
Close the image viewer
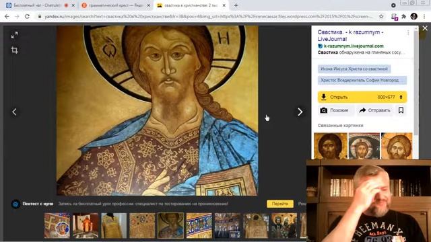(x=425, y=28)
